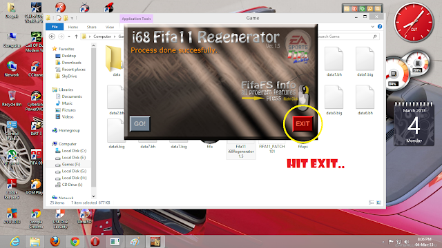This screenshot has width=442, height=248.
Task: Click the GO! button in Regenerator
Action: tap(140, 124)
